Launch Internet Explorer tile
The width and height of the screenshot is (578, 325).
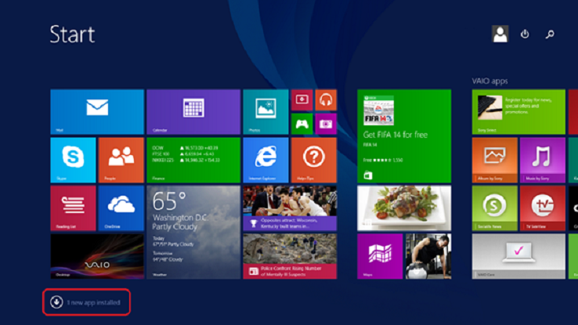click(x=266, y=160)
